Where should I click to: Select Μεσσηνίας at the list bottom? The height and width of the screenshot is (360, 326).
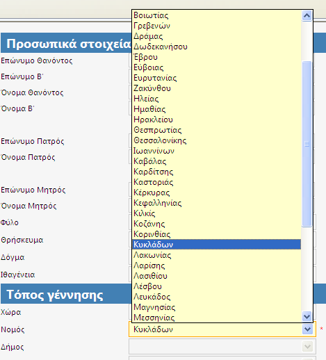(217, 317)
